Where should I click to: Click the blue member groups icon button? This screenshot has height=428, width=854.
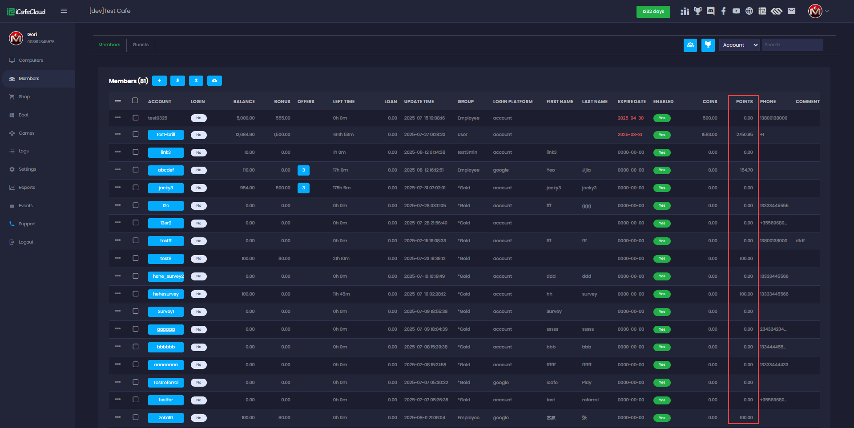[690, 45]
